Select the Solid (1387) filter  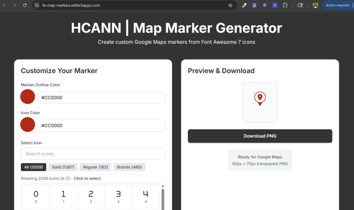pos(63,167)
